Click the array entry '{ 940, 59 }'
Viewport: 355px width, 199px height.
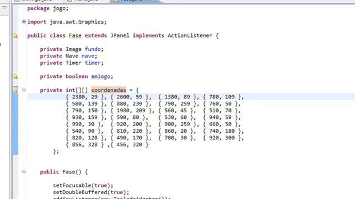pyautogui.click(x=221, y=117)
